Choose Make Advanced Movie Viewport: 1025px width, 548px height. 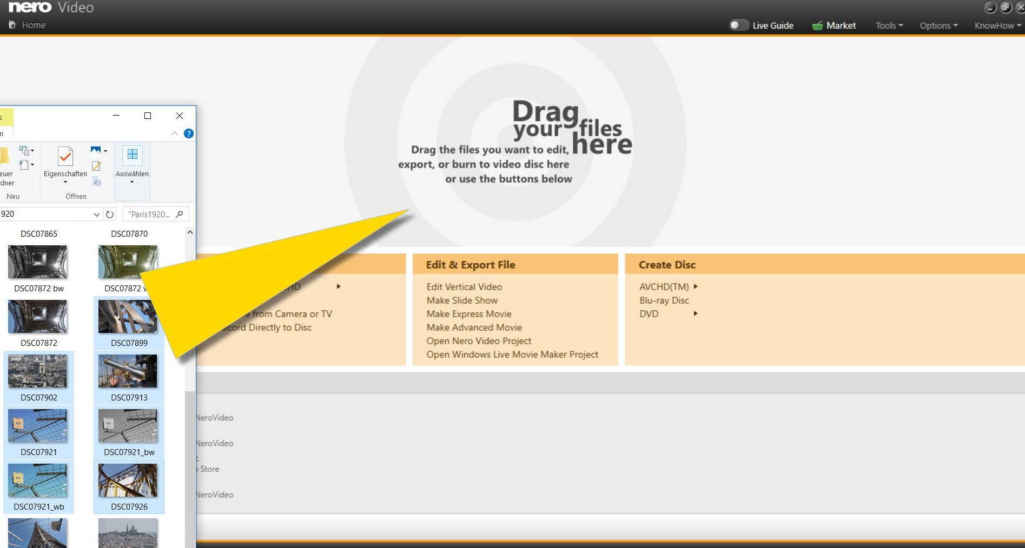474,328
